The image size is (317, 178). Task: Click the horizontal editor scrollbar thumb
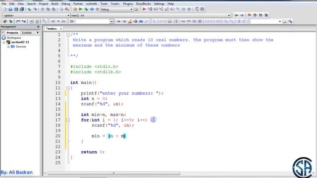click(114, 173)
